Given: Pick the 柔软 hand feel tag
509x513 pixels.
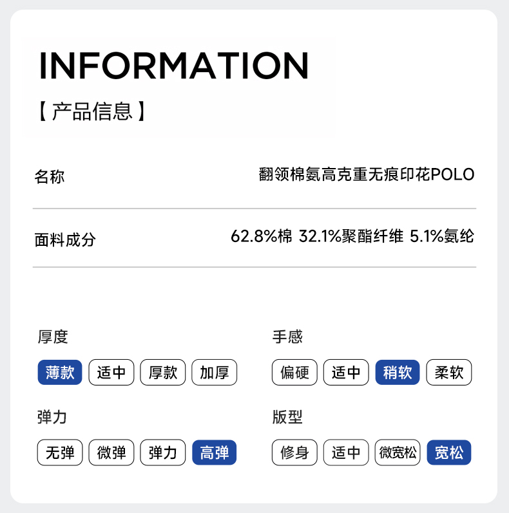Looking at the screenshot, I should point(449,372).
